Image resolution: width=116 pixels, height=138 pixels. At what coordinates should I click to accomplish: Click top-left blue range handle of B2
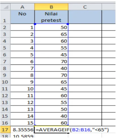pos(35,24)
